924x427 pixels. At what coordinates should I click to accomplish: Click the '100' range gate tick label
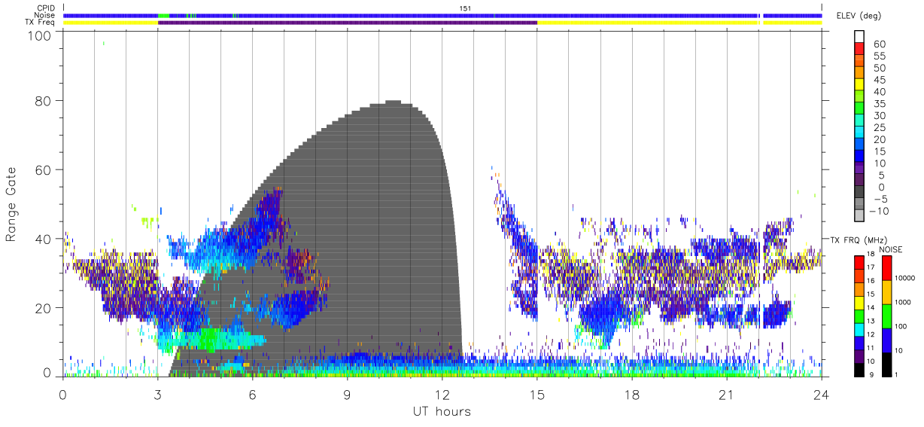tap(40, 35)
